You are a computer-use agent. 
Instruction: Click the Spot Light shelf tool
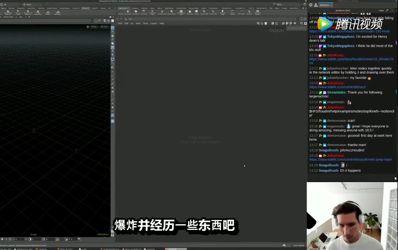coord(136,12)
